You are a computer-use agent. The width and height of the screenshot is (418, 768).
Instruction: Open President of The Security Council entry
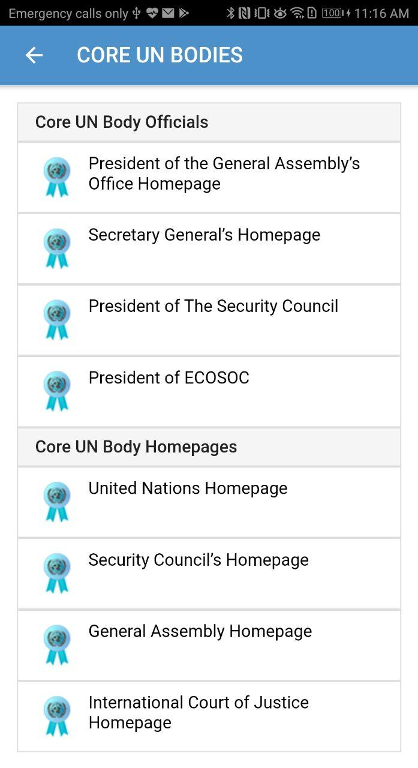[209, 320]
